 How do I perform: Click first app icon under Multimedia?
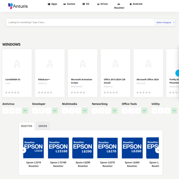65,111
